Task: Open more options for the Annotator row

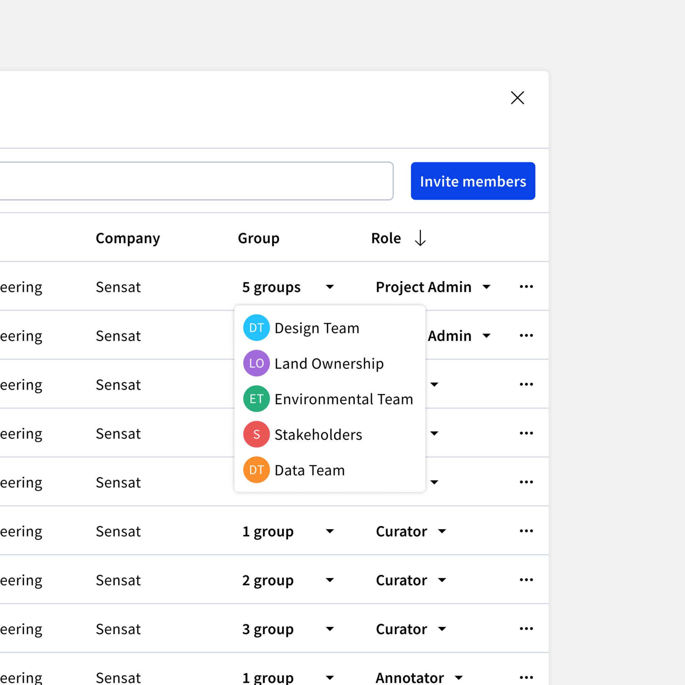Action: (526, 677)
